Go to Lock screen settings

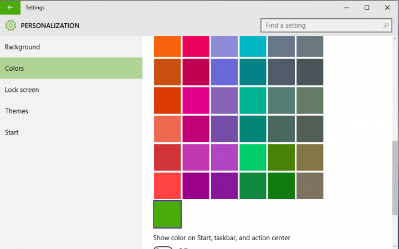coord(22,90)
